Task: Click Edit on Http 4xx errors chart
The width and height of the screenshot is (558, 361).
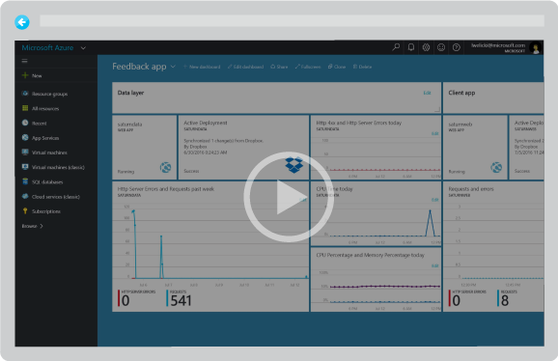Action: coord(434,134)
